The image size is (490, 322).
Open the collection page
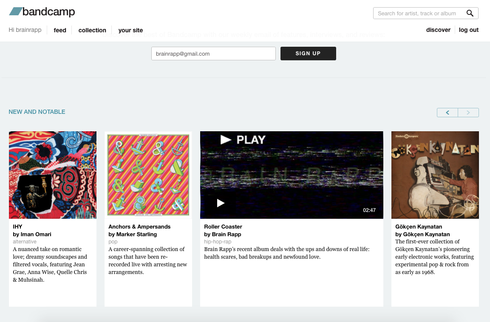point(92,30)
